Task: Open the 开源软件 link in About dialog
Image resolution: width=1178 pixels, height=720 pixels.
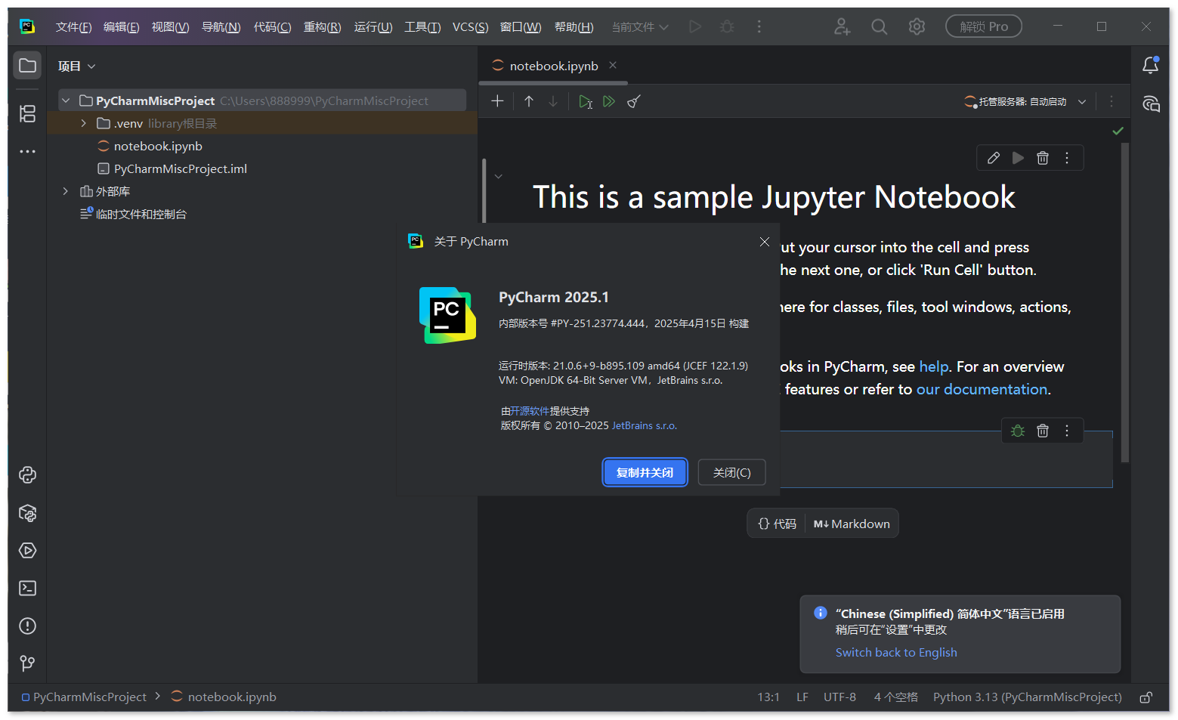Action: click(x=530, y=411)
